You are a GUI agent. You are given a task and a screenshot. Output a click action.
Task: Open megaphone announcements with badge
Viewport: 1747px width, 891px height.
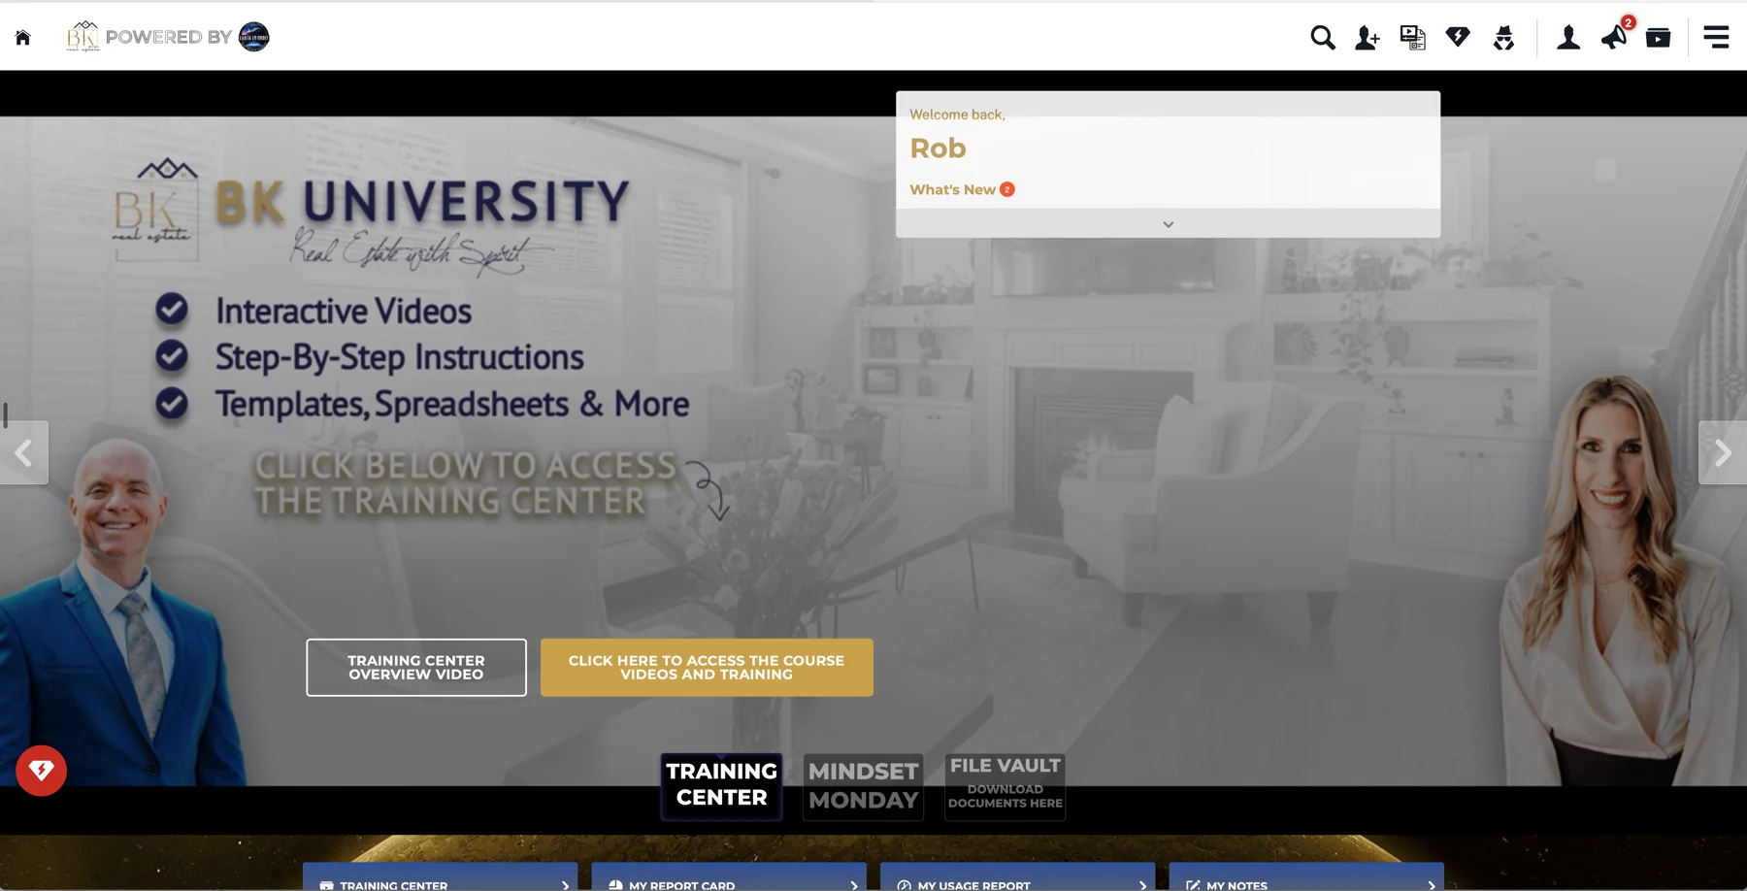tap(1616, 35)
